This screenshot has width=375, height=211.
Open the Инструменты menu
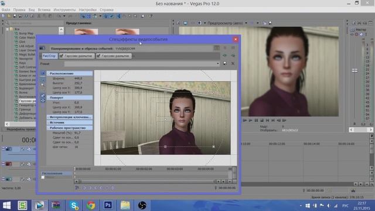[64, 10]
